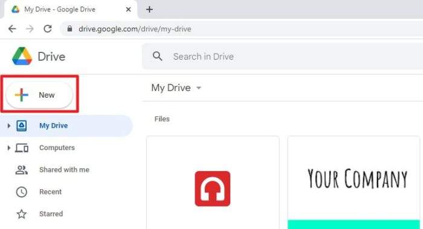Open the Recent files view
The height and width of the screenshot is (229, 423).
[x=50, y=192]
